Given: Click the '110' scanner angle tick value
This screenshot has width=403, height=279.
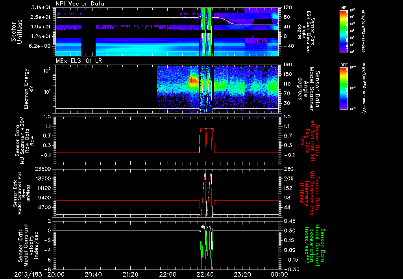Looking at the screenshot, I should point(287,84).
